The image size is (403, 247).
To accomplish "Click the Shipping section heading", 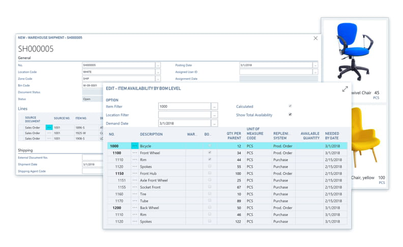I will pos(26,150).
